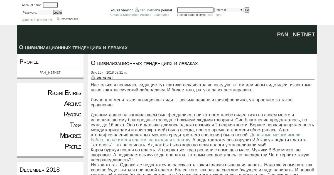Open the Interest search type dropdown
Image resolution: width=334 pixels, height=175 pixels.
coord(229,10)
